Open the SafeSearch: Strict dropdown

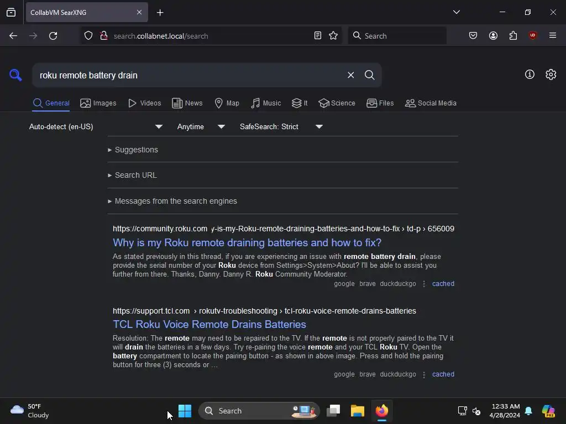281,126
